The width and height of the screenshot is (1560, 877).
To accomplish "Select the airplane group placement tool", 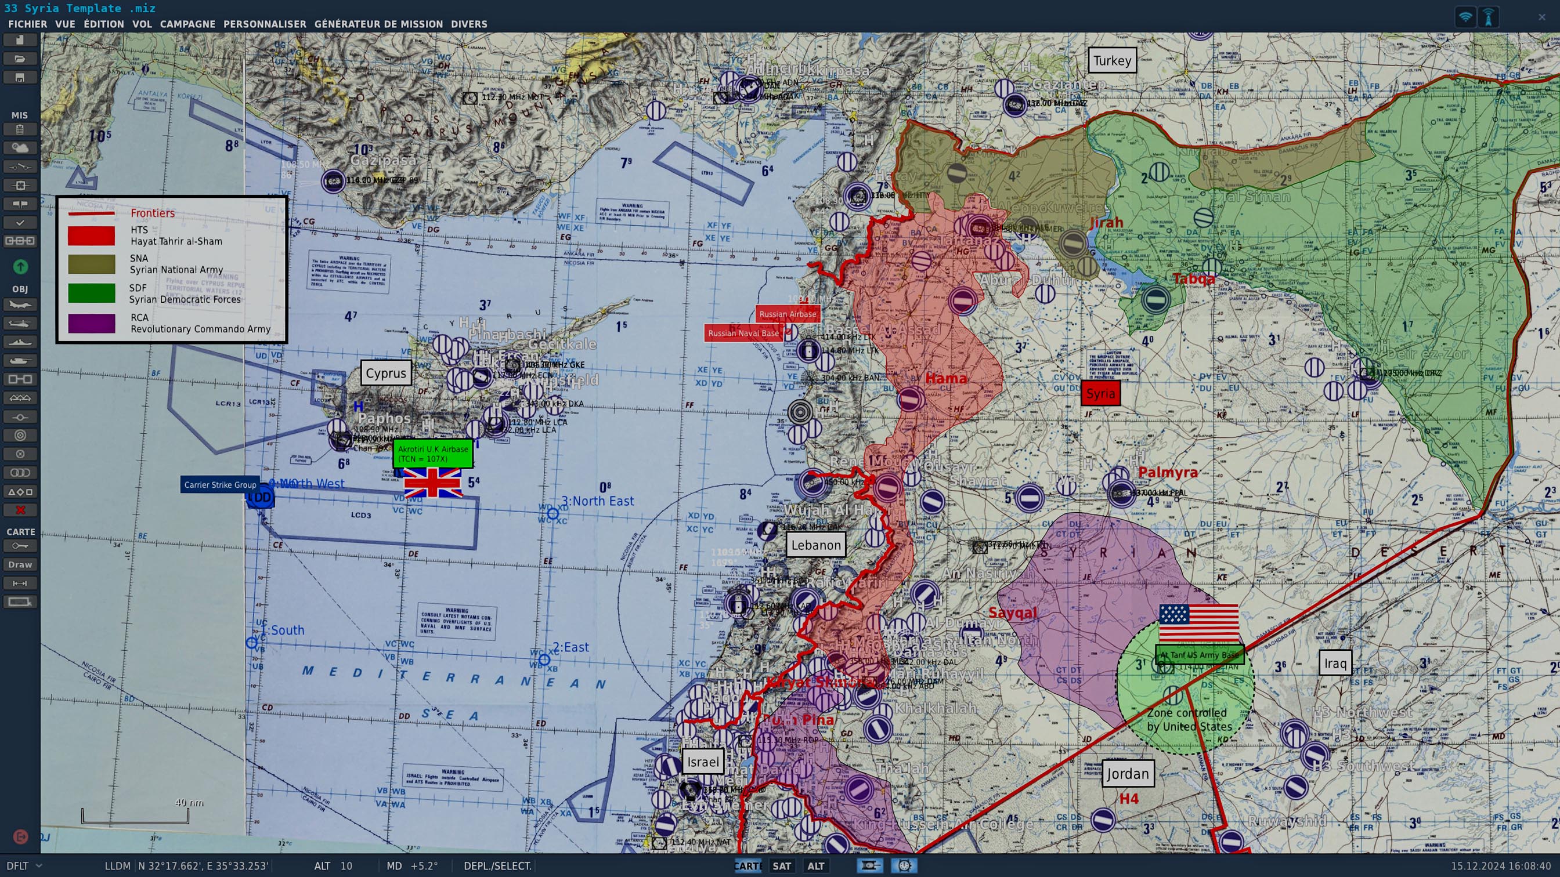I will point(20,305).
